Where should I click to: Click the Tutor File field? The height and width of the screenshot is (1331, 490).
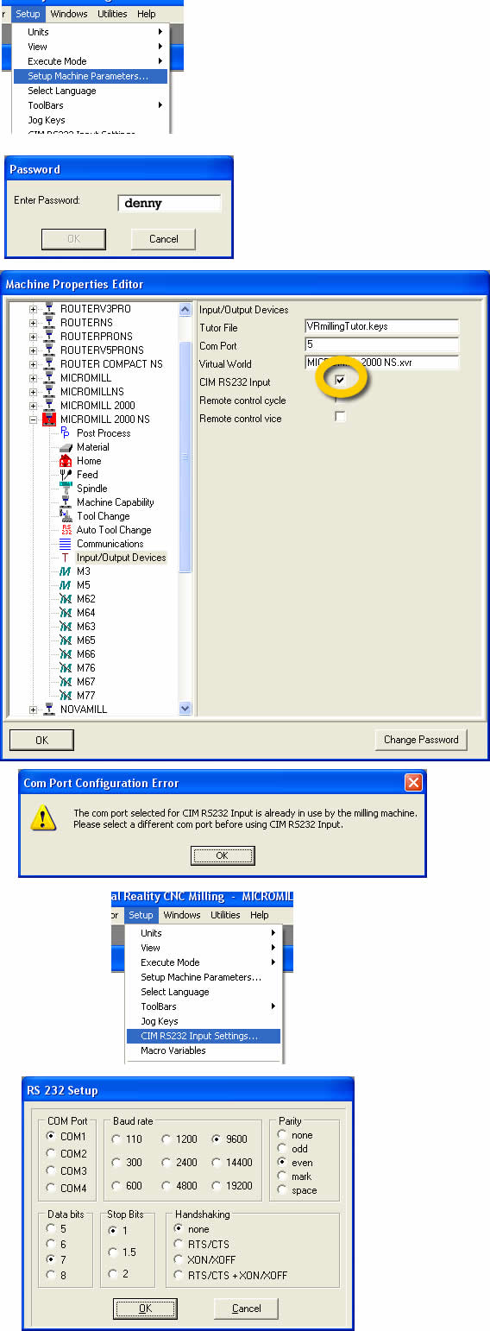tap(382, 327)
